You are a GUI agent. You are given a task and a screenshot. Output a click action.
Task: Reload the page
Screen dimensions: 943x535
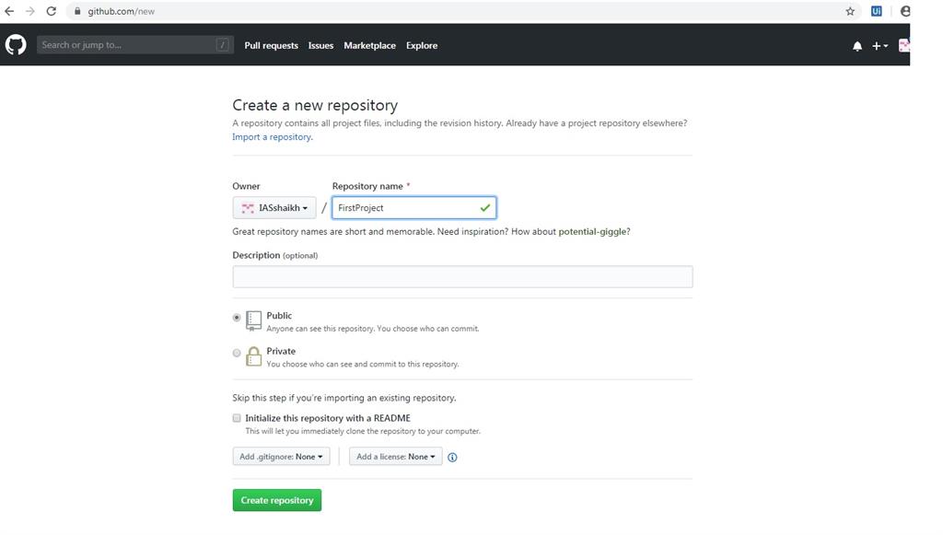point(51,11)
